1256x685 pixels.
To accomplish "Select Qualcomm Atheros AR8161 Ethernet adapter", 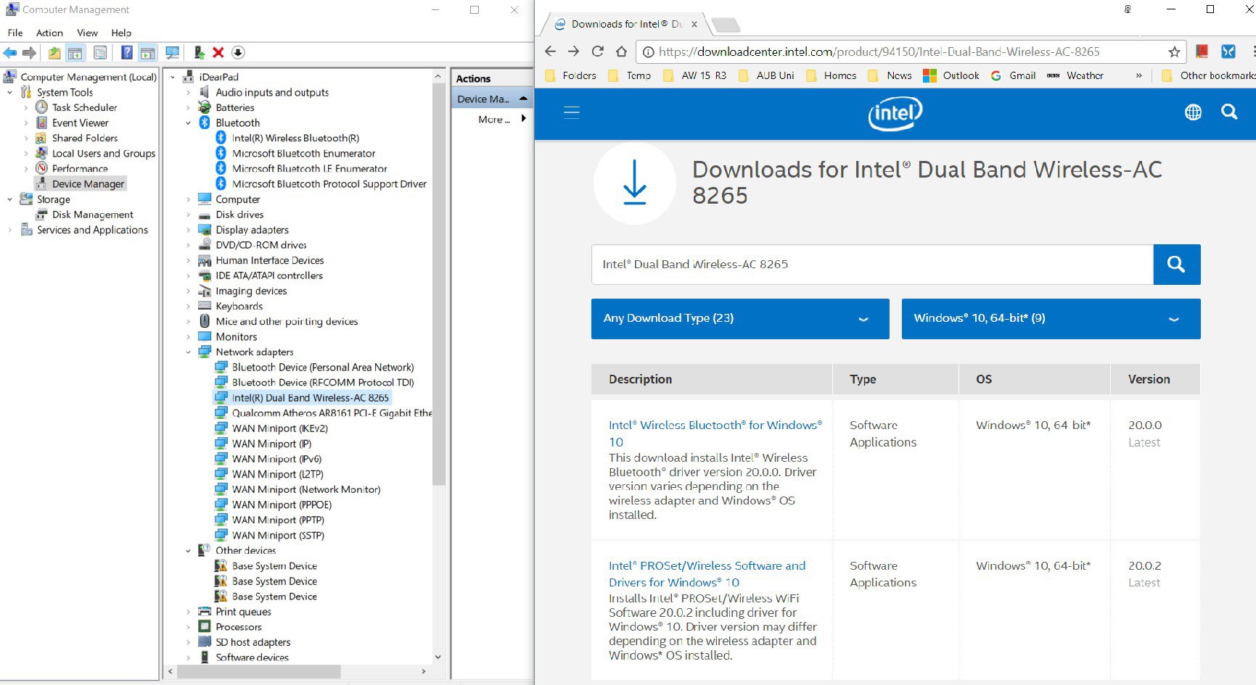I will click(x=332, y=412).
